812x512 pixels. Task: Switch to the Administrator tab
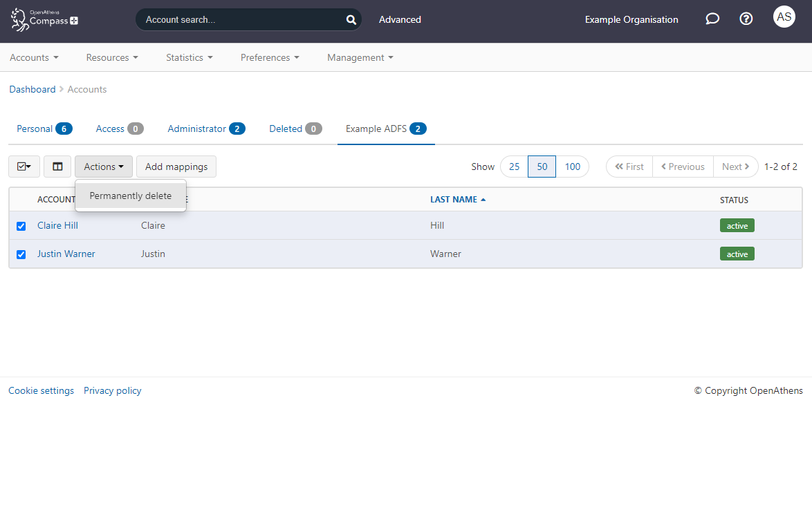coord(201,129)
